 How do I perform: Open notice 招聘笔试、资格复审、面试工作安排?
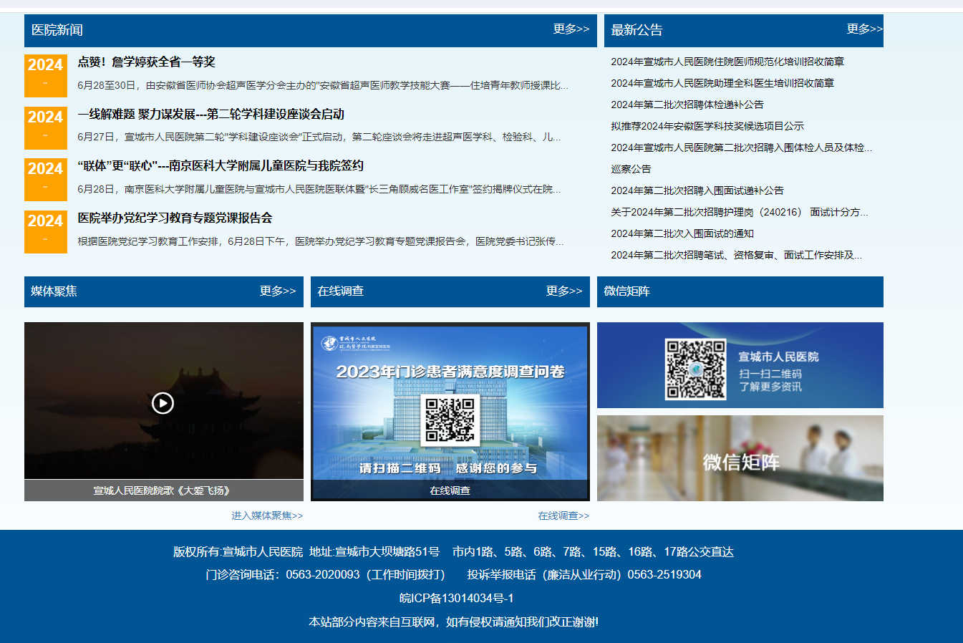point(737,256)
